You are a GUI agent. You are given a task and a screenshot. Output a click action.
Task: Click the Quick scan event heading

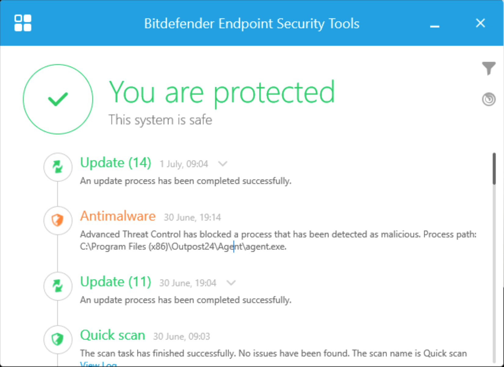point(113,335)
